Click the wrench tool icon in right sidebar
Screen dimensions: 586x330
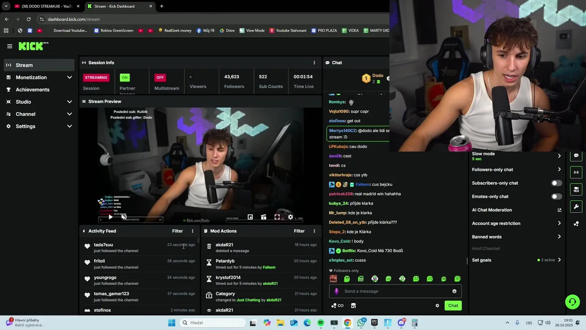[x=576, y=206]
